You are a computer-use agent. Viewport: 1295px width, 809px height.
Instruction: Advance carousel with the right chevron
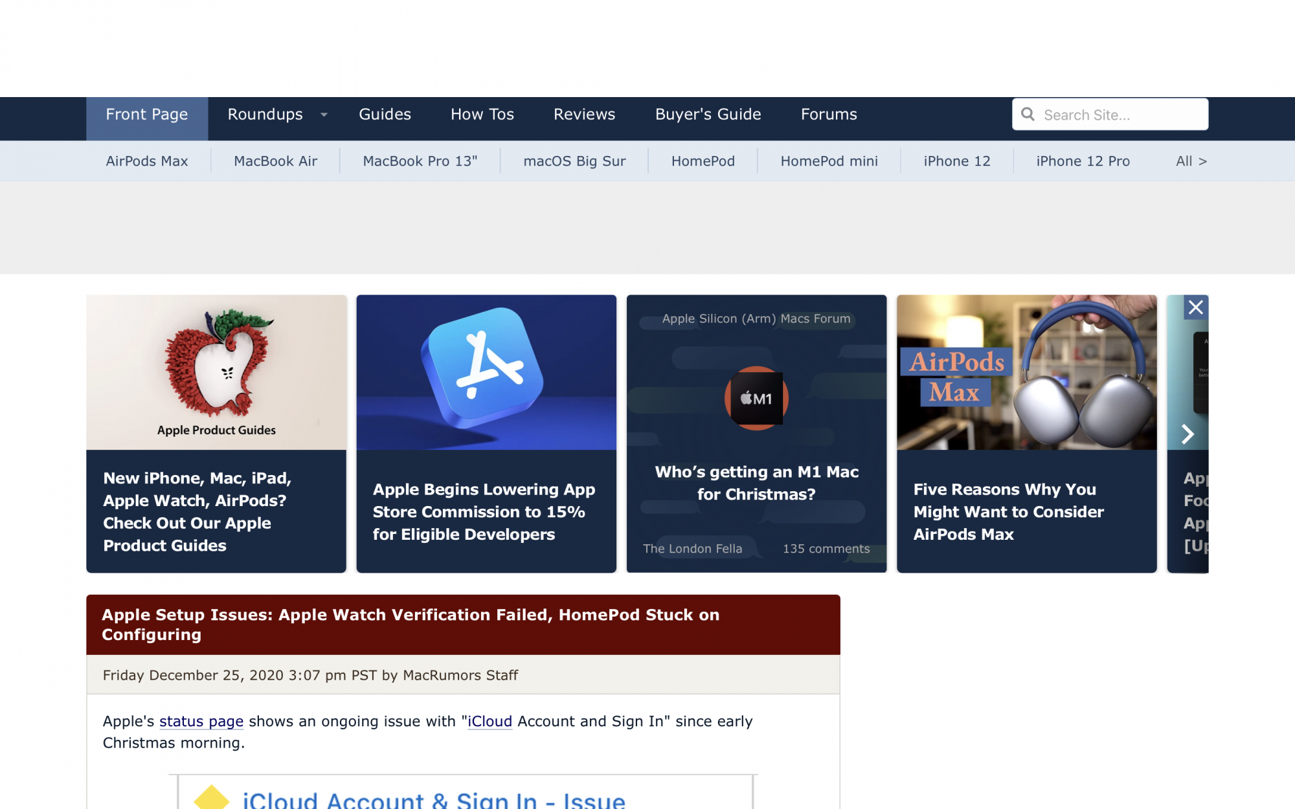coord(1188,434)
